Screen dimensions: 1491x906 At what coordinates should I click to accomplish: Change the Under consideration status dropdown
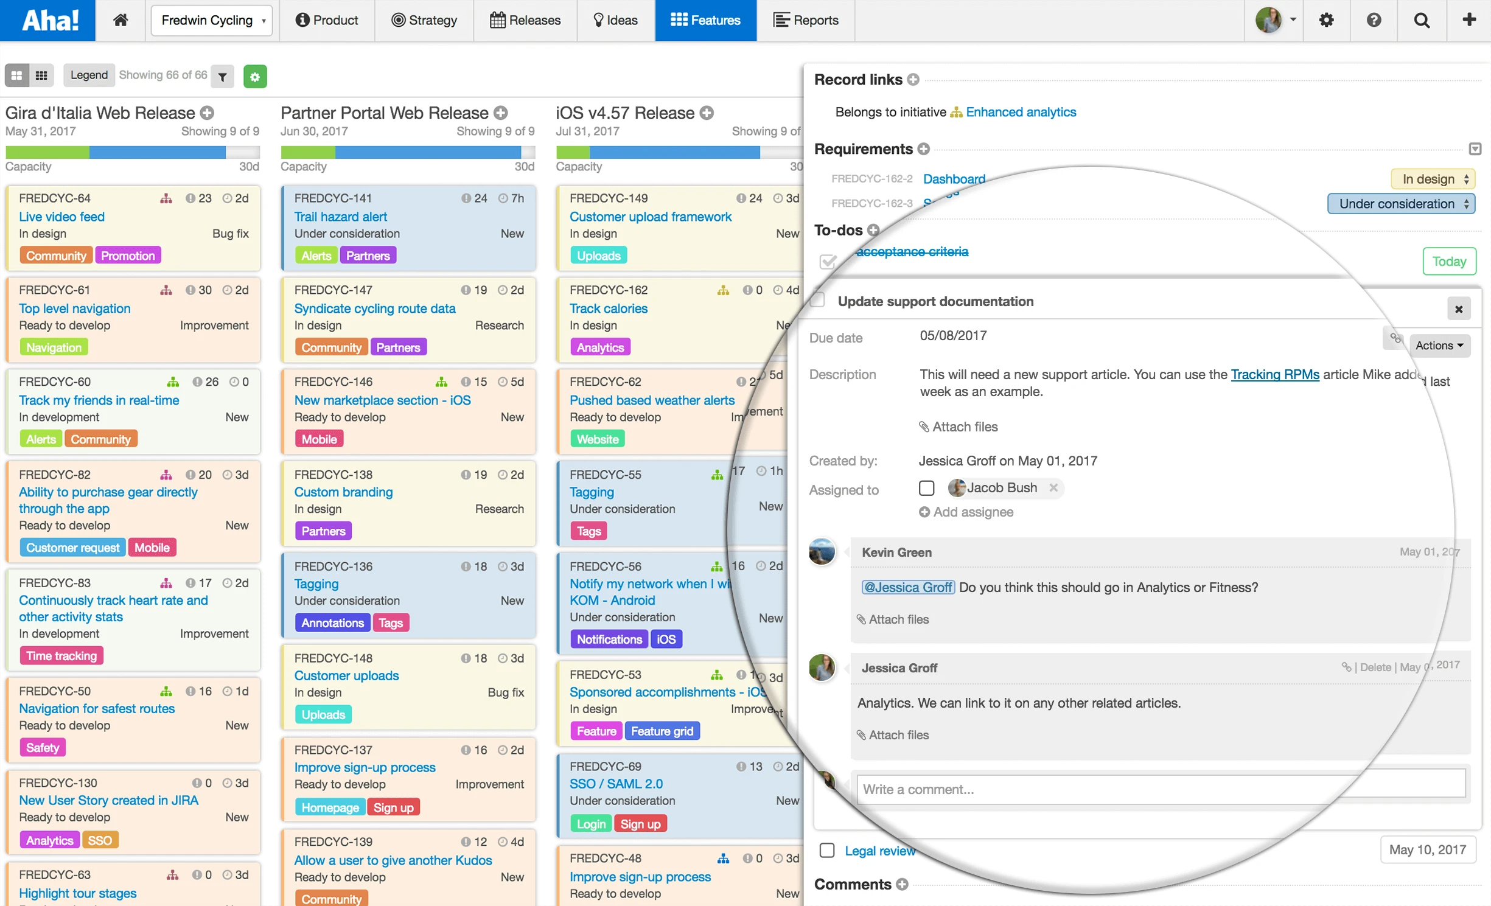click(x=1401, y=204)
